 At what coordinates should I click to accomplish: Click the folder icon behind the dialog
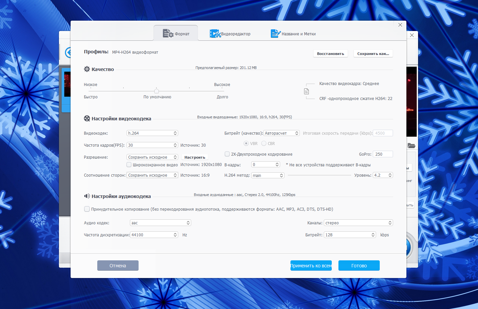pos(411,146)
